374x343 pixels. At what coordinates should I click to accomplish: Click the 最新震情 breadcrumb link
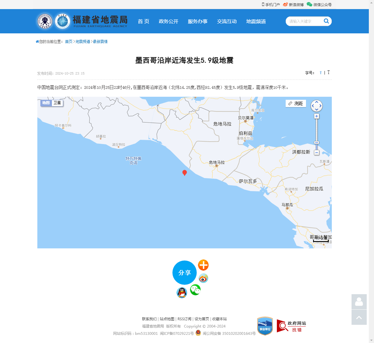(x=100, y=42)
